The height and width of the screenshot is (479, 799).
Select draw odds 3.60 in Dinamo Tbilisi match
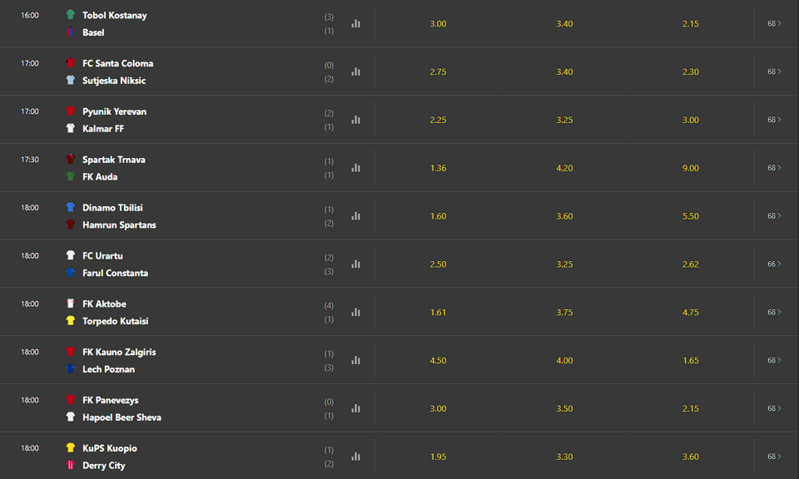point(565,216)
